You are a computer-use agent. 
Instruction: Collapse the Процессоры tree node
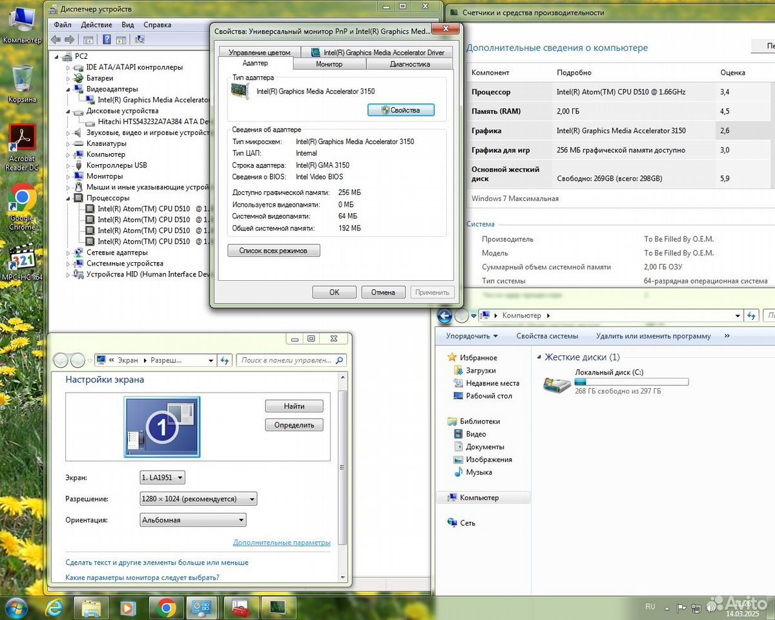pos(68,198)
